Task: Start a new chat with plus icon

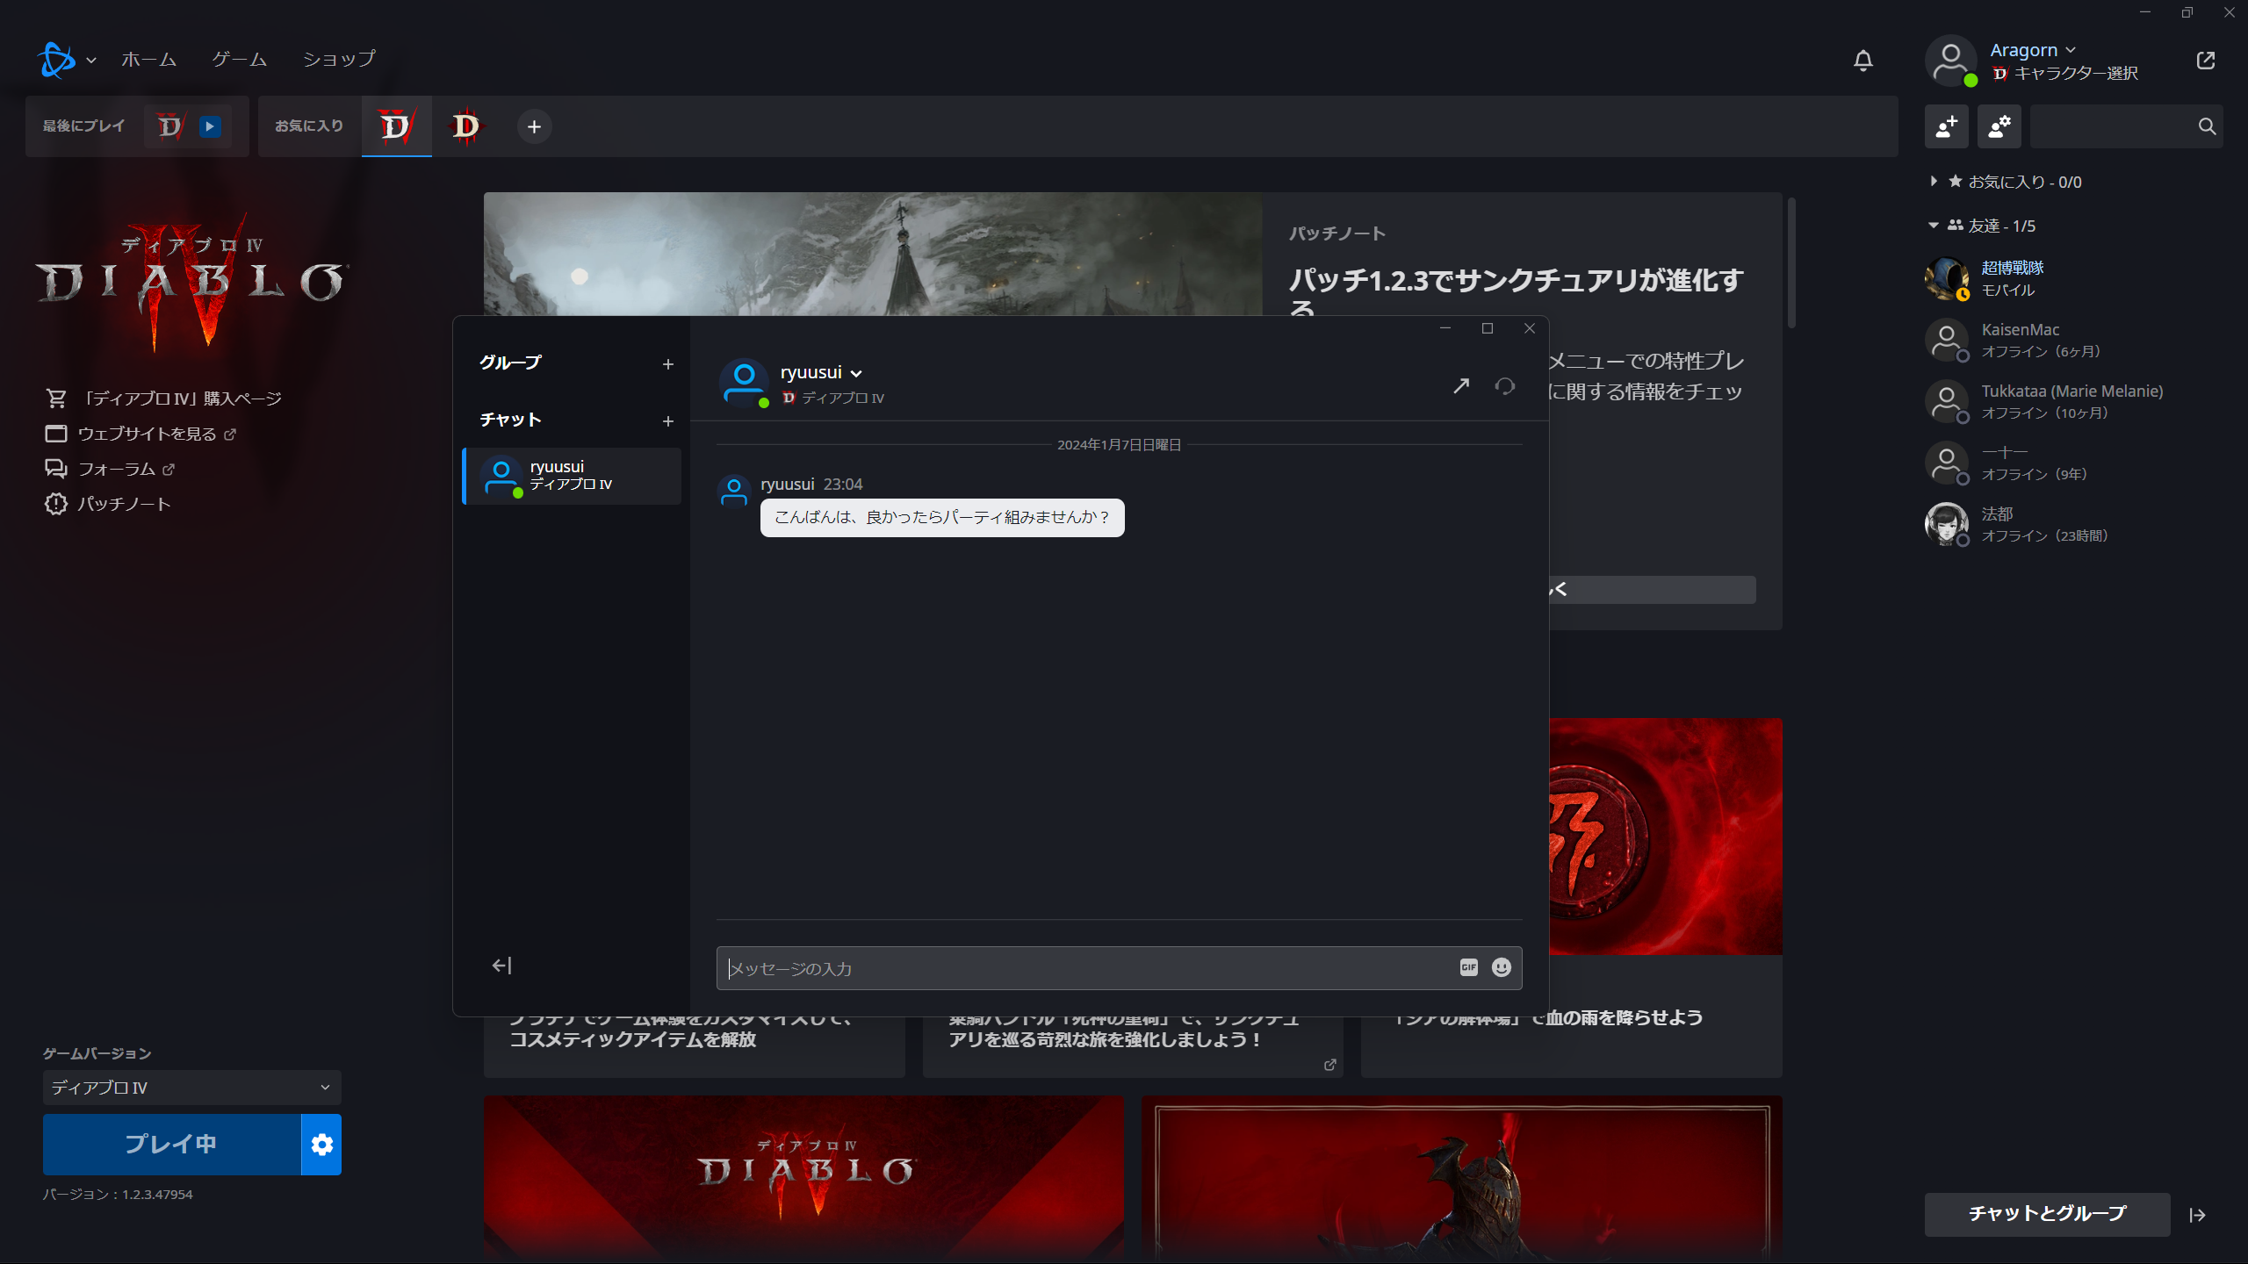Action: [668, 421]
